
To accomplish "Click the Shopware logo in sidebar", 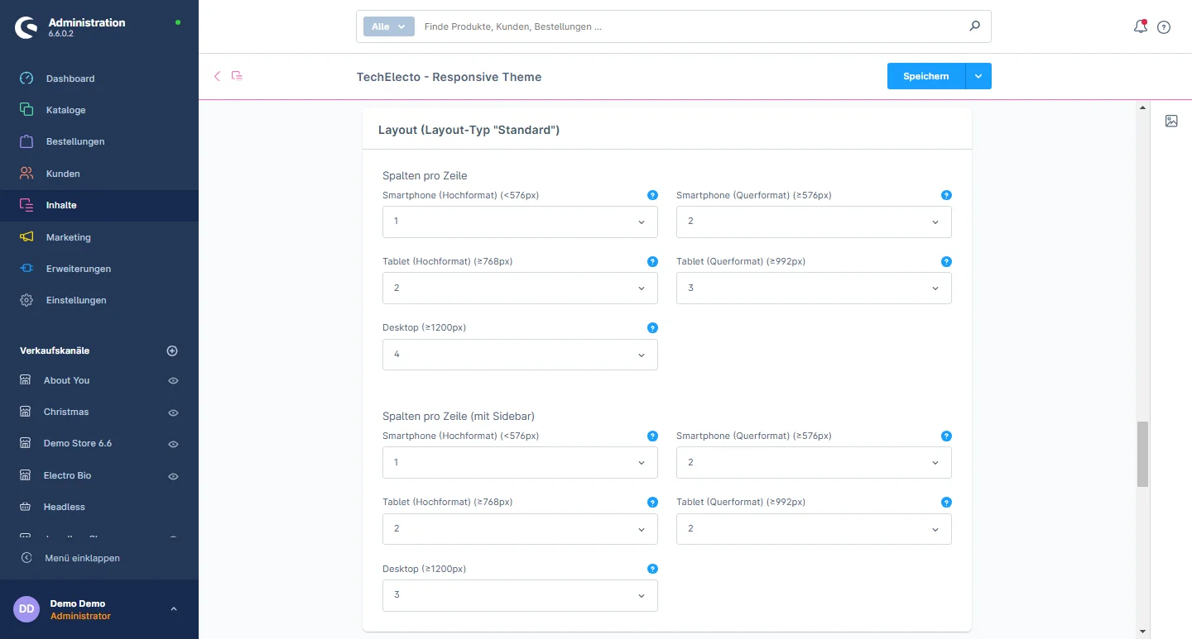I will tap(26, 27).
